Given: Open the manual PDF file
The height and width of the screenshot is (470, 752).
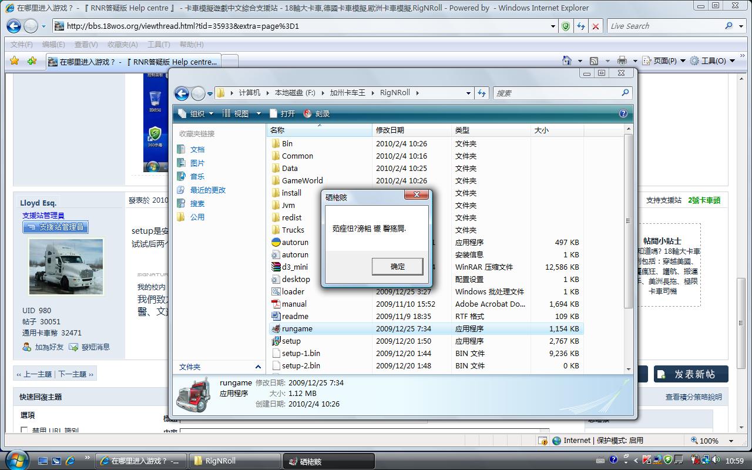Looking at the screenshot, I should point(294,304).
